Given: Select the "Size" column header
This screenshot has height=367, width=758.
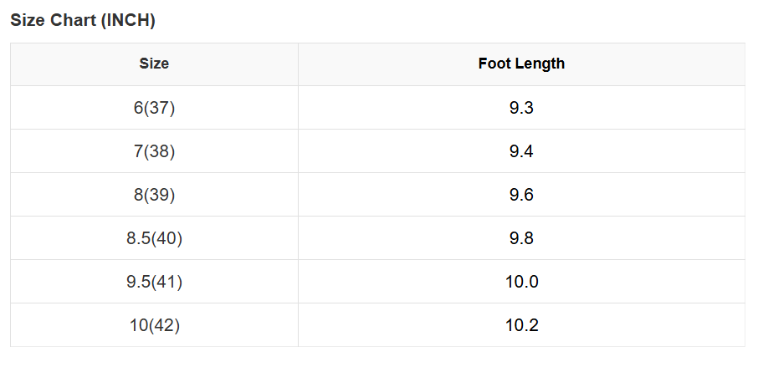Looking at the screenshot, I should (154, 64).
